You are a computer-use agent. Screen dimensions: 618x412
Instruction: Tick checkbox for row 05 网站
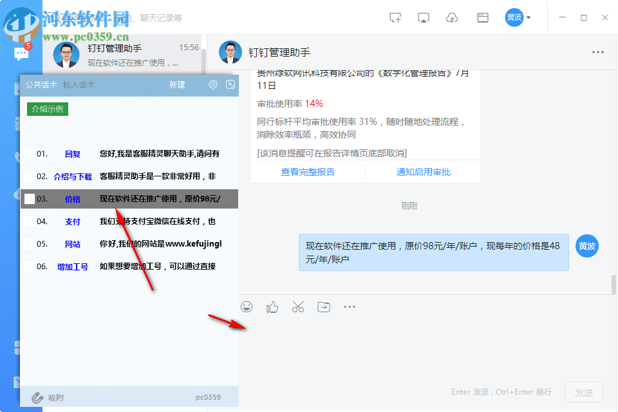pyautogui.click(x=30, y=243)
